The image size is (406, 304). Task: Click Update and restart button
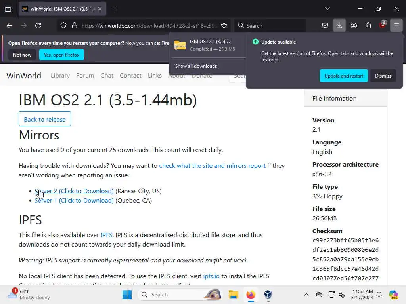point(344,76)
